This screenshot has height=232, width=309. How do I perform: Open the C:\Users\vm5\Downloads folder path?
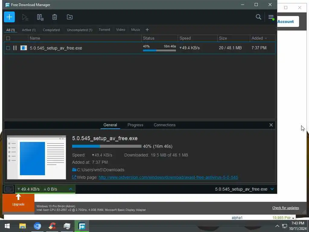[100, 170]
